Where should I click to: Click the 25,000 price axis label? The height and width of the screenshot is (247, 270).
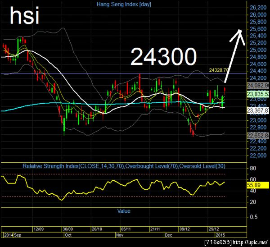(258, 50)
